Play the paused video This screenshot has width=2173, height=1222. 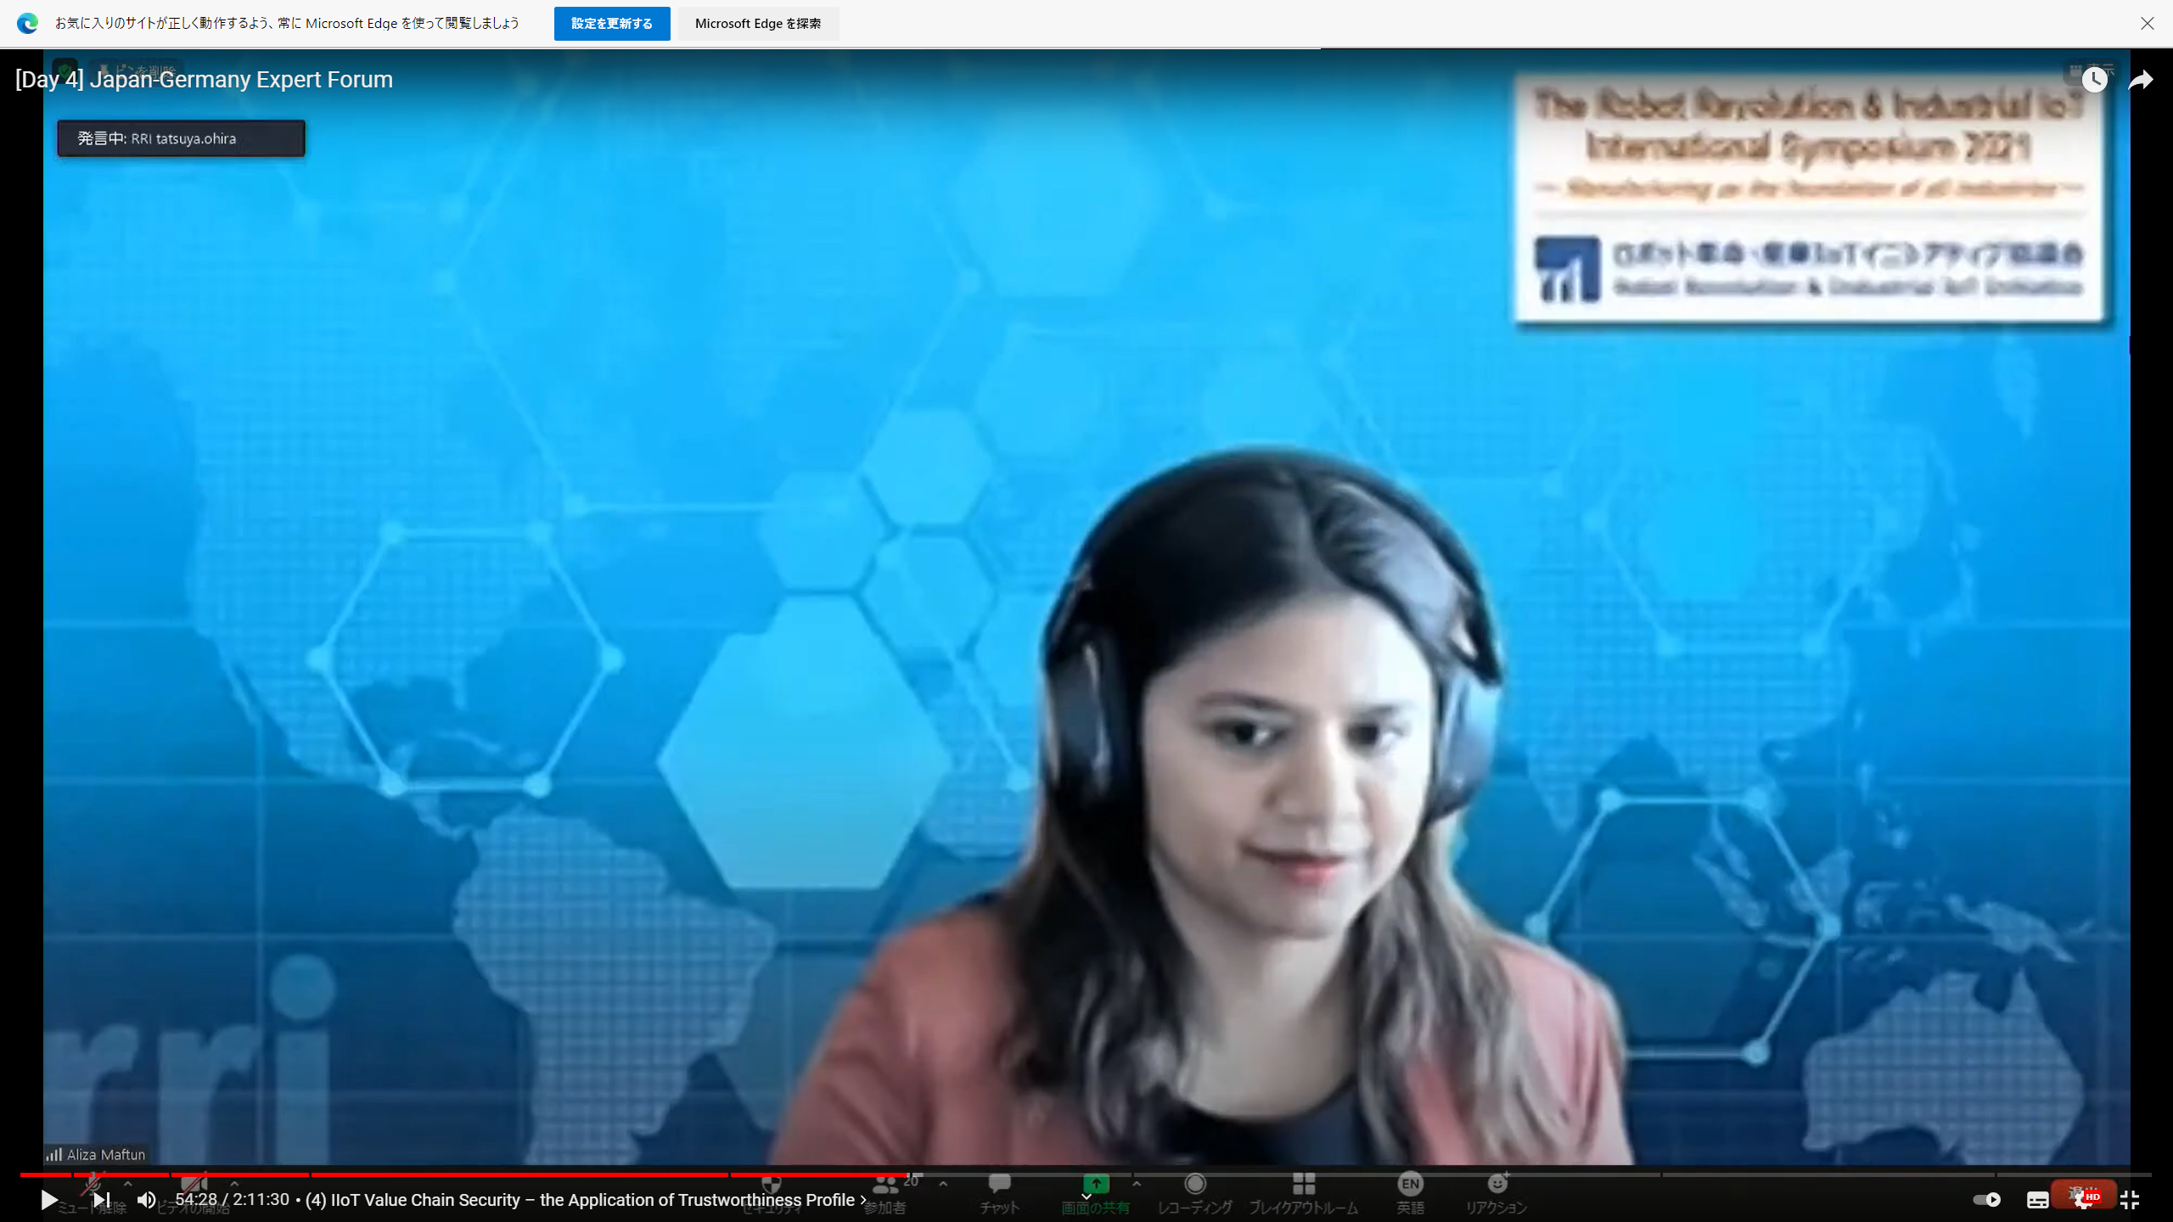point(48,1199)
